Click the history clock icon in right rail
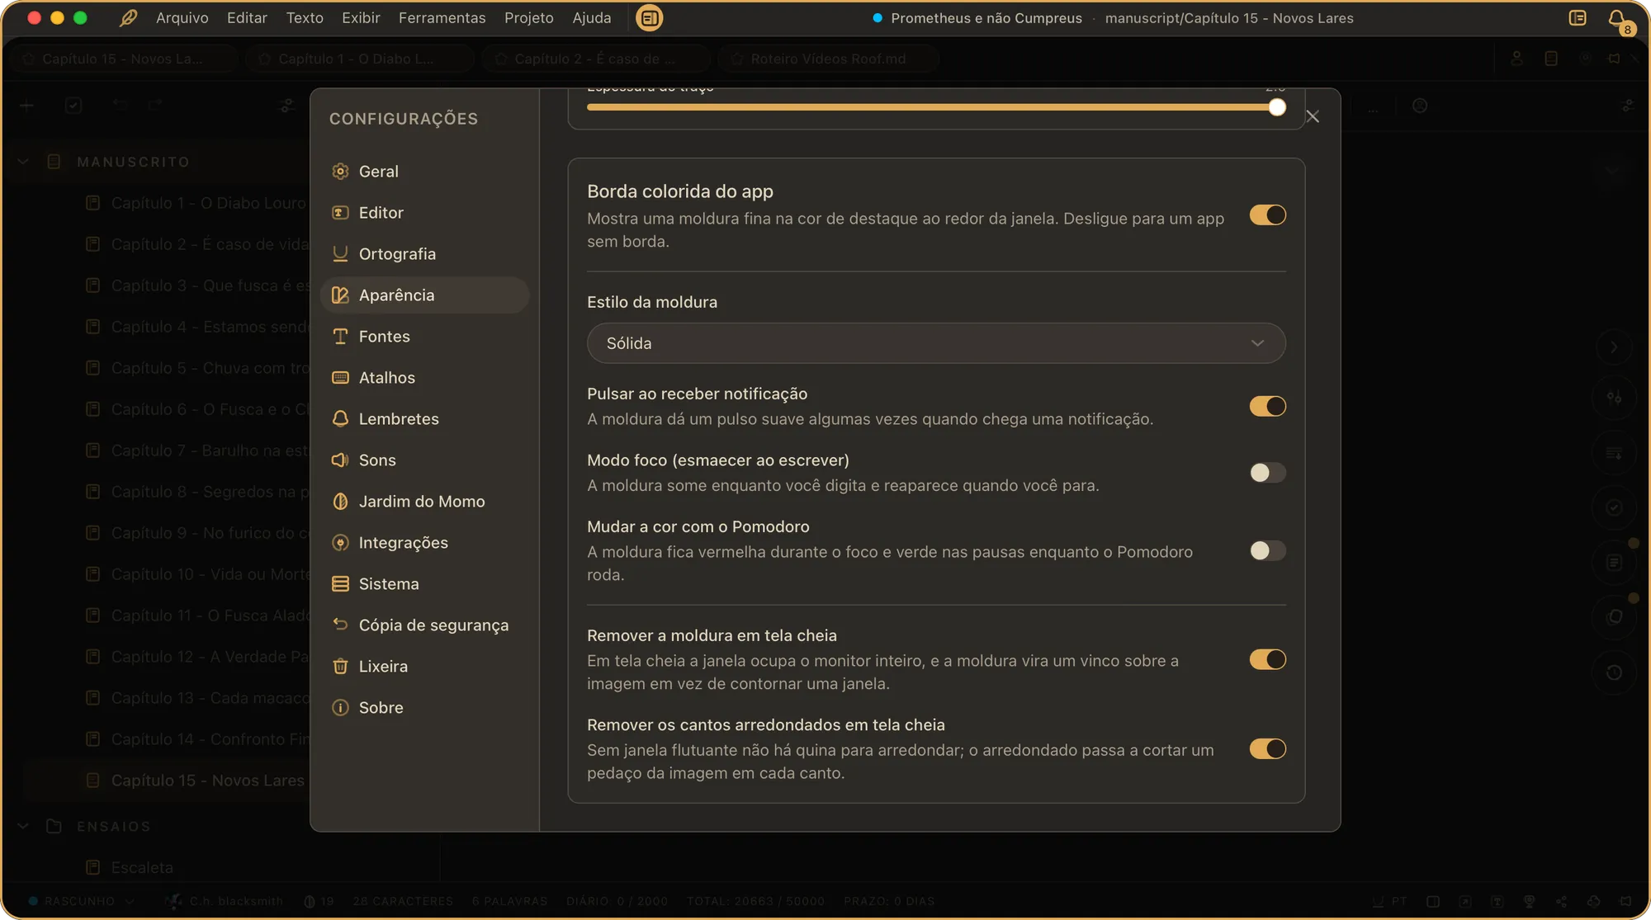The image size is (1651, 920). tap(1614, 672)
